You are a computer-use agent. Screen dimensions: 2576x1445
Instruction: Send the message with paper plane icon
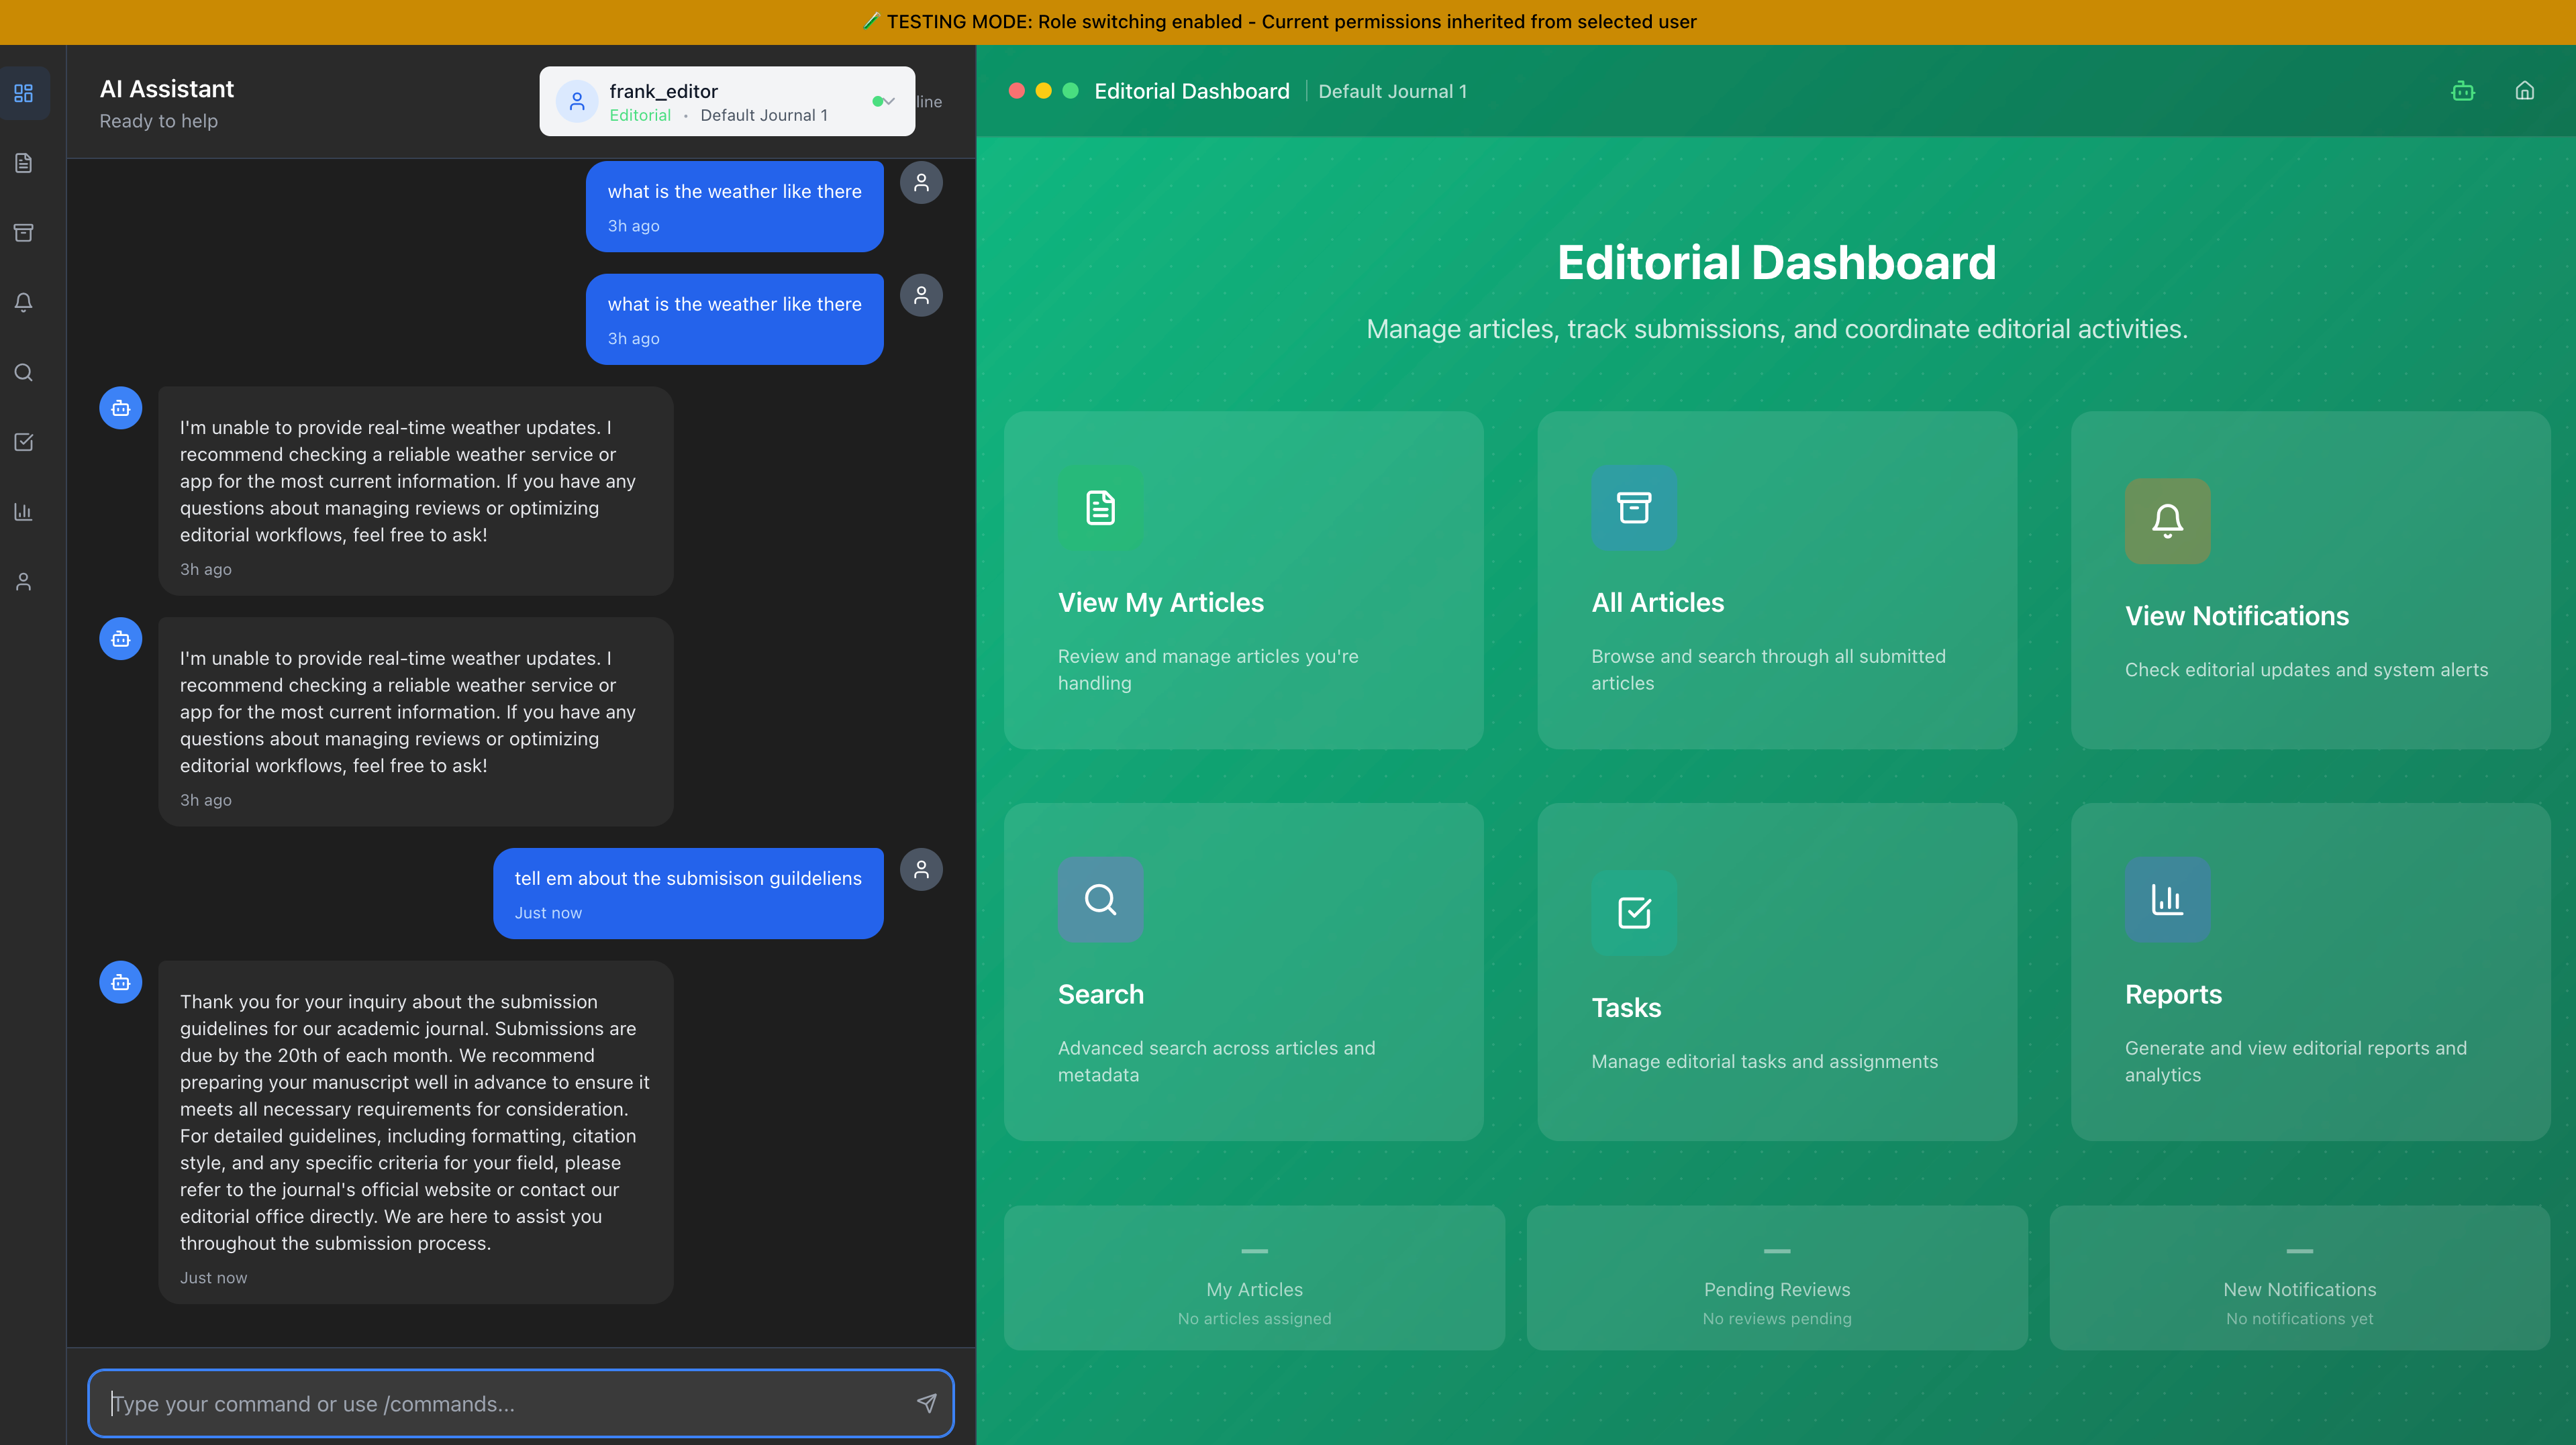(926, 1403)
